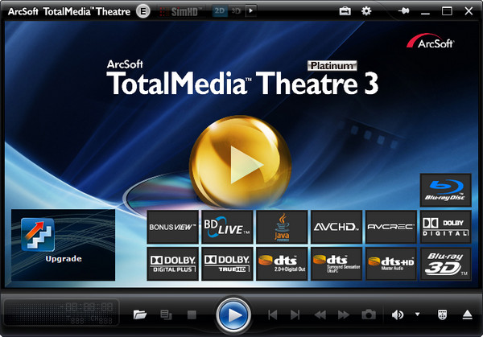Capture a snapshot with the camera icon
Screen dimensions: 483x337
pyautogui.click(x=369, y=314)
